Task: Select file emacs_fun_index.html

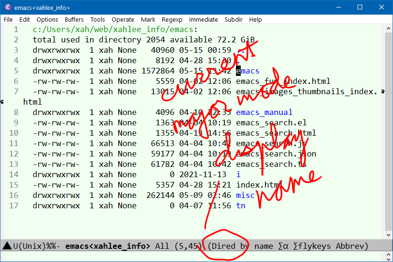Action: [283, 81]
